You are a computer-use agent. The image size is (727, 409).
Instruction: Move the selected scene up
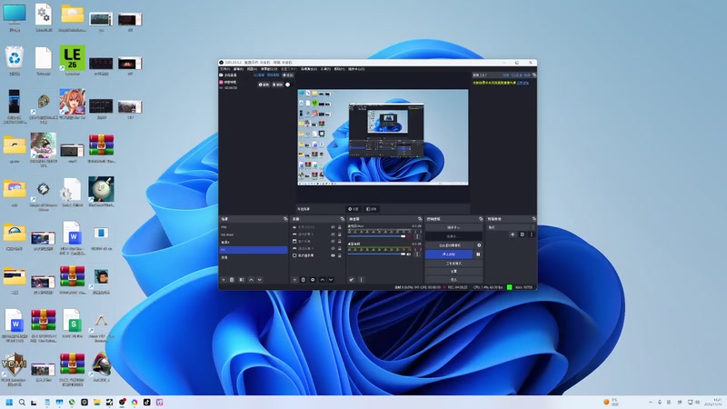click(x=252, y=280)
